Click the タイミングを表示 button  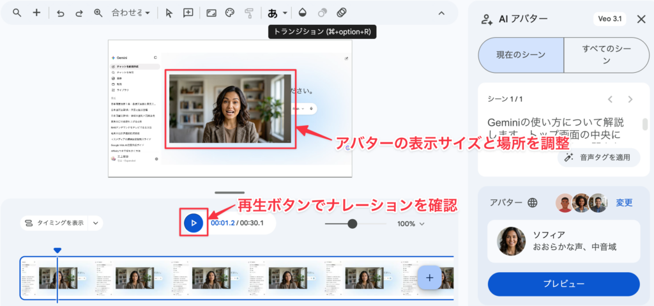coord(54,223)
